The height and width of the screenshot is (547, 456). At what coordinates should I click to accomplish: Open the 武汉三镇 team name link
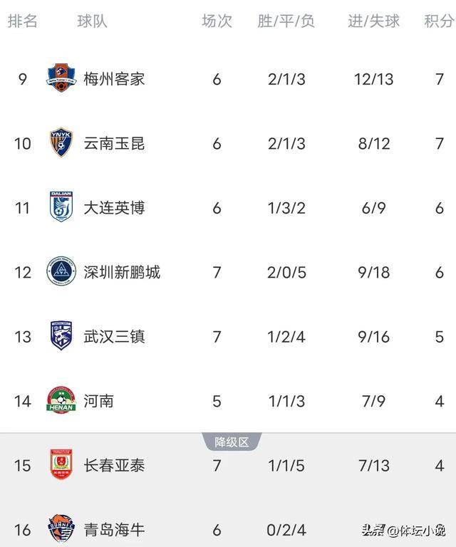coord(114,337)
